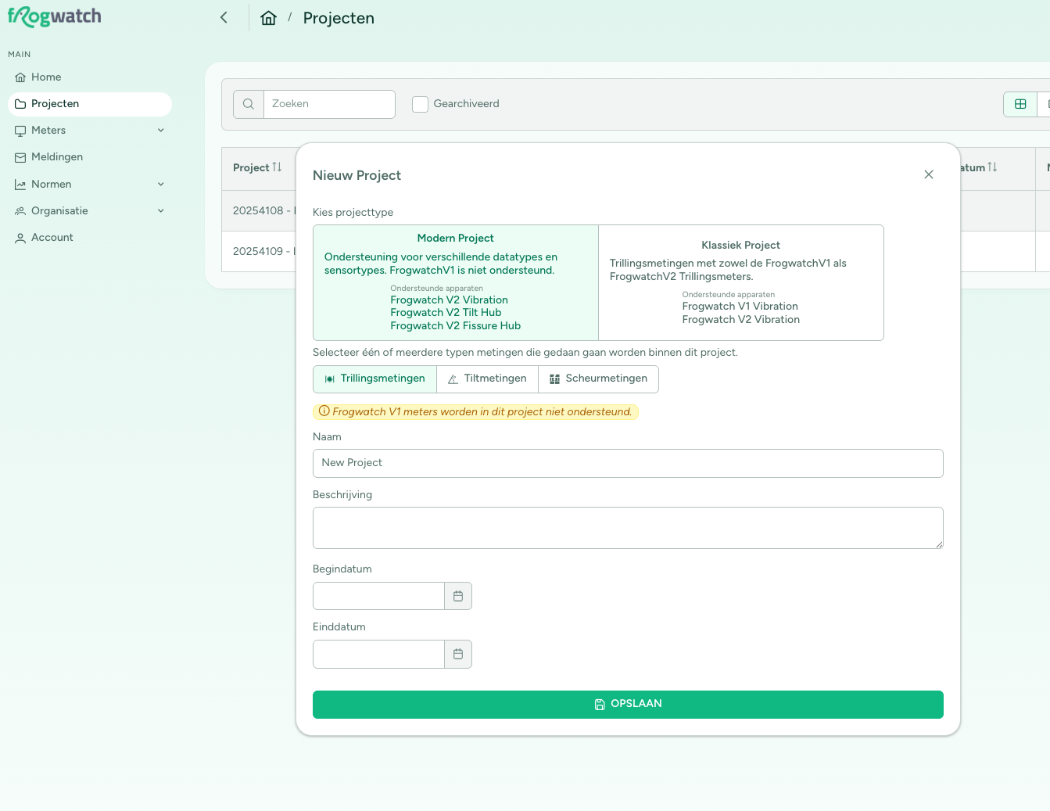Click the search magnifier icon
Viewport: 1050px width, 811px height.
[x=249, y=104]
